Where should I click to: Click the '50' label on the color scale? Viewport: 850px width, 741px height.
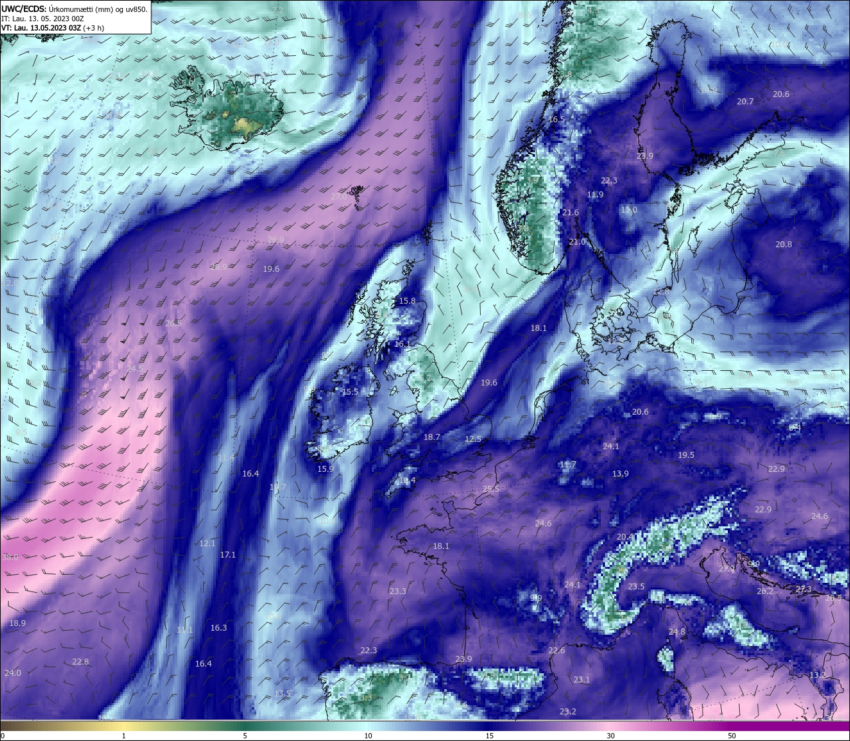click(732, 736)
